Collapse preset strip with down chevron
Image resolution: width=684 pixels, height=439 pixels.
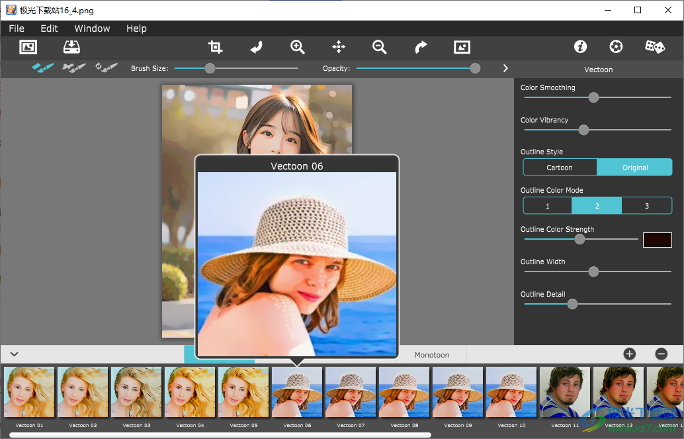coord(14,354)
